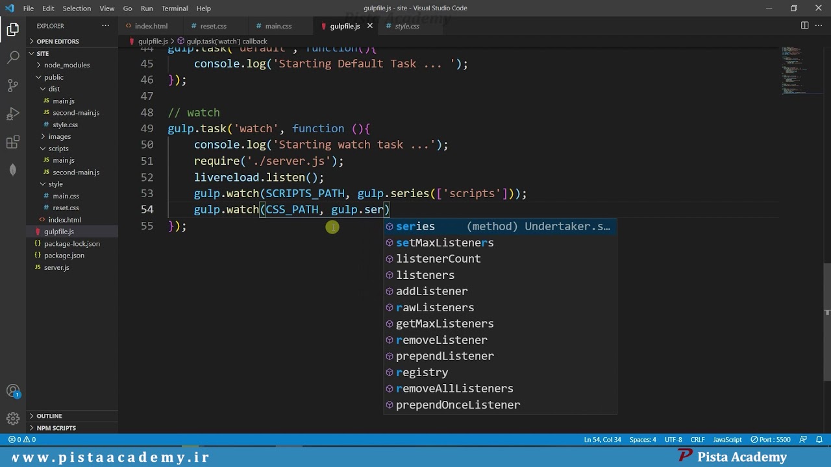
Task: Open the leaf-shaped extension icon in activity bar
Action: tap(13, 170)
